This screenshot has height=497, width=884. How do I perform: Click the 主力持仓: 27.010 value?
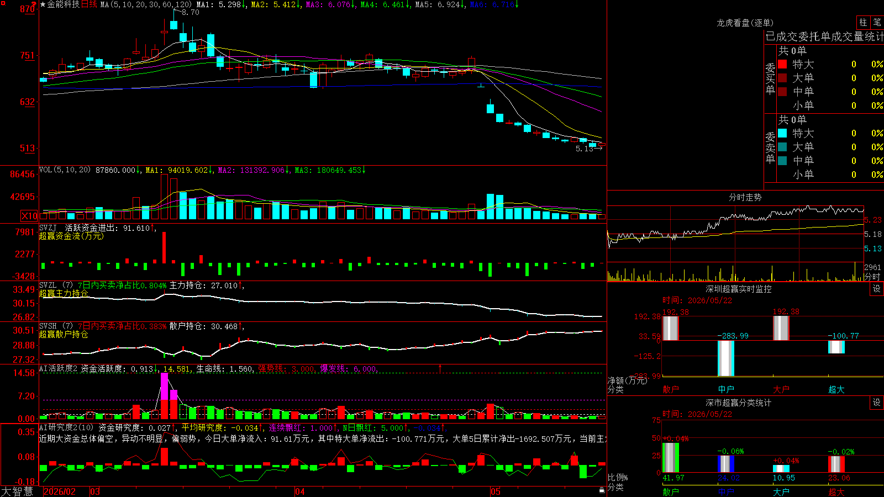[203, 285]
